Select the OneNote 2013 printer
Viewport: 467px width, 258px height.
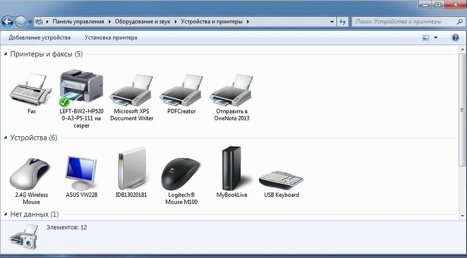[x=232, y=90]
